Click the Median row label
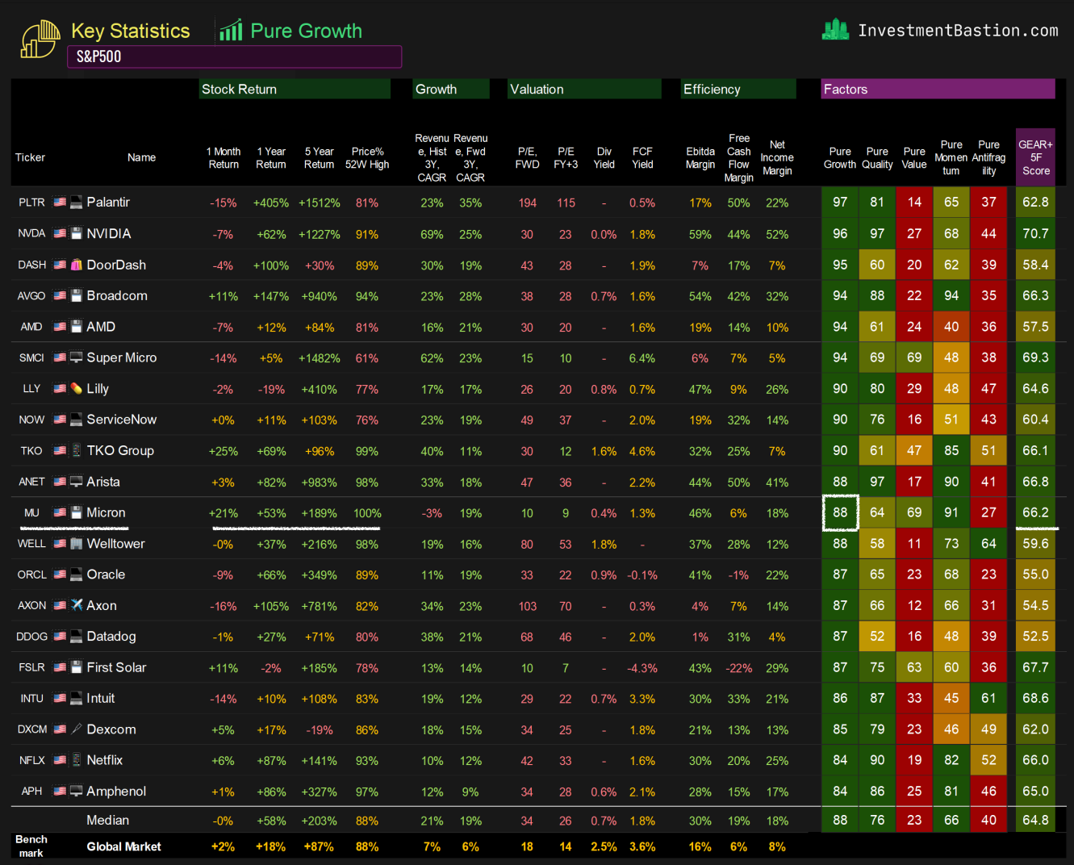The image size is (1074, 865). 107,820
